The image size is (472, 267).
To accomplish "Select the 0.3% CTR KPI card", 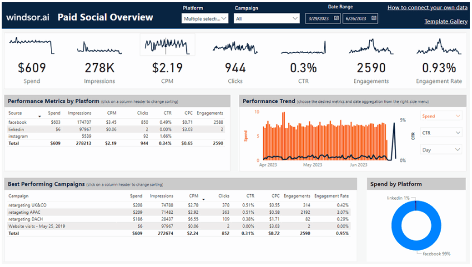I will click(x=303, y=72).
